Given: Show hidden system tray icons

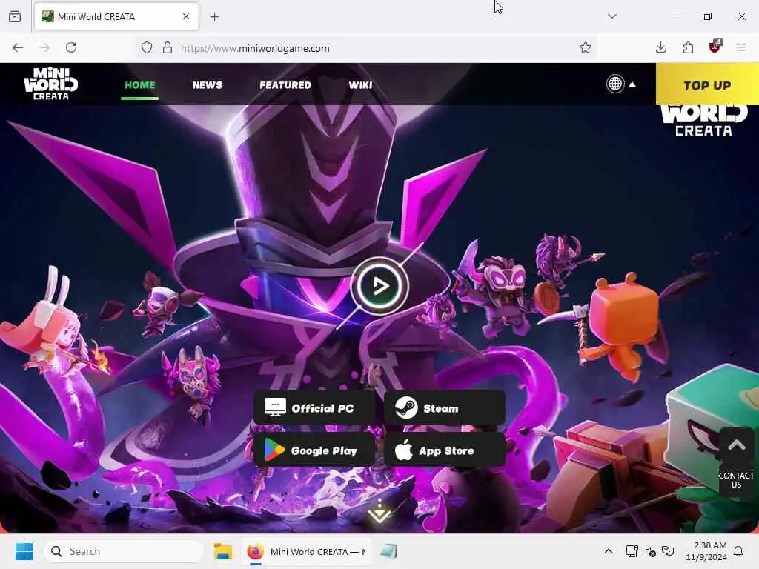Looking at the screenshot, I should 609,551.
